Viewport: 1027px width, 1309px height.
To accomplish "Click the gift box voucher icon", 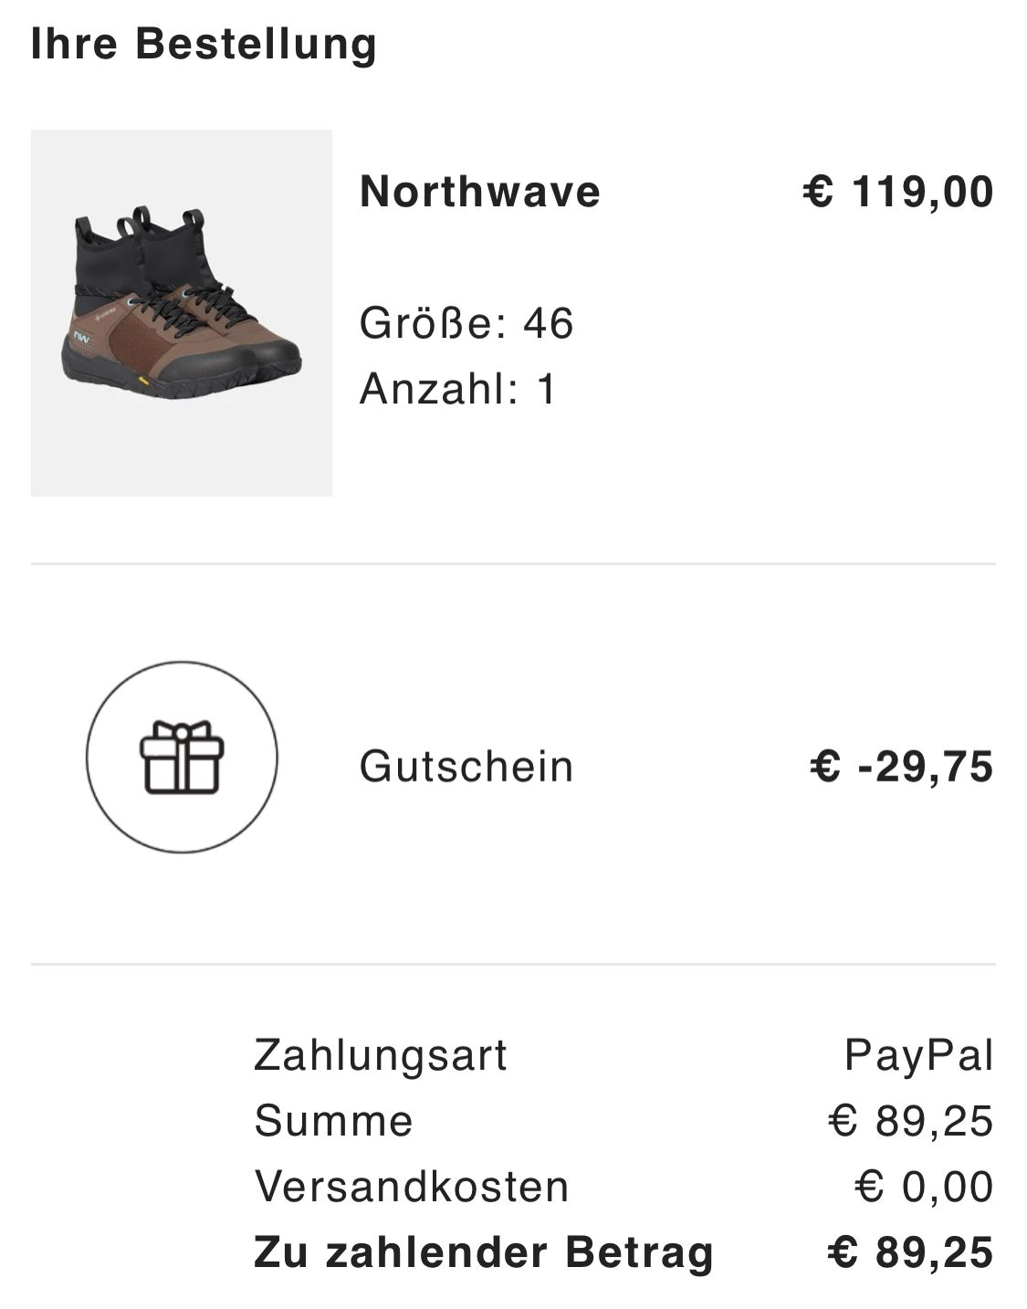I will click(182, 757).
